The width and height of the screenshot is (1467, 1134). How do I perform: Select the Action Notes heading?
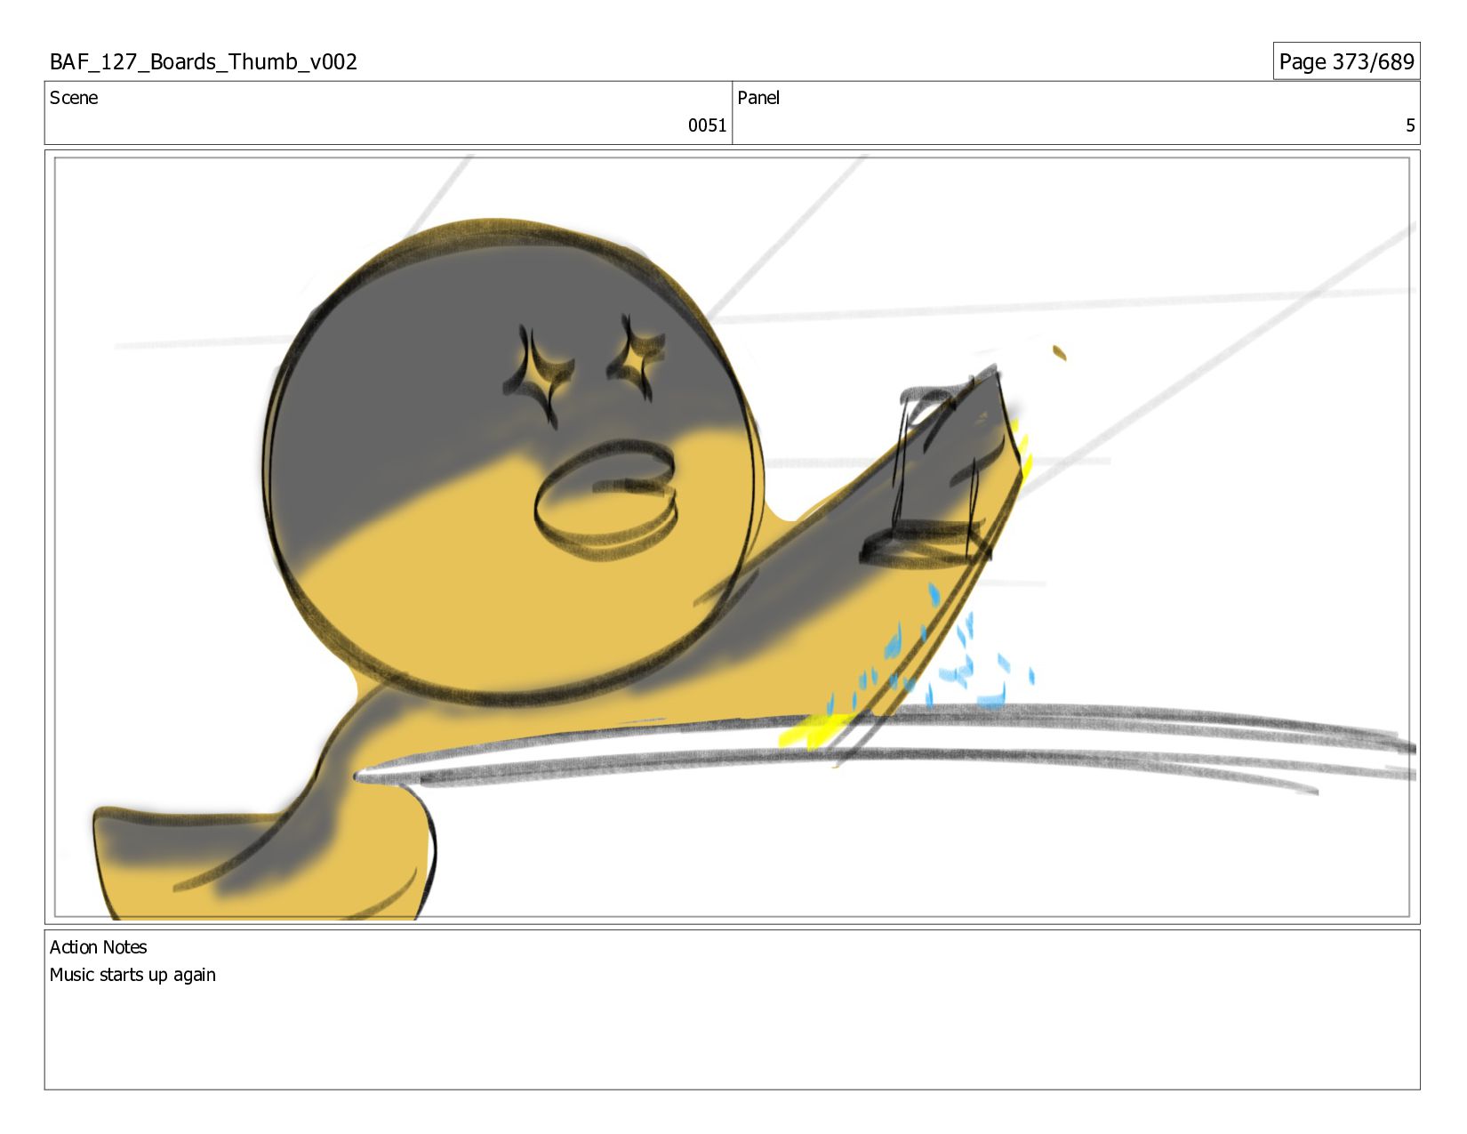(98, 947)
